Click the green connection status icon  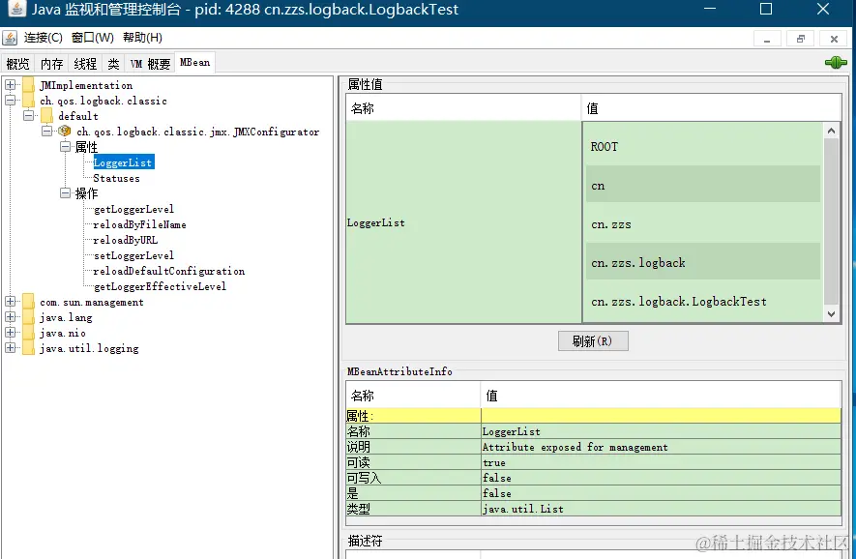tap(834, 62)
